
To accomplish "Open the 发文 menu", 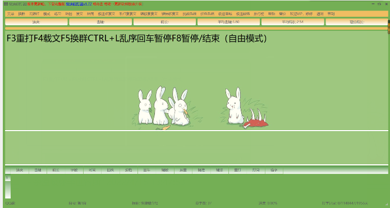I will 79,14.
